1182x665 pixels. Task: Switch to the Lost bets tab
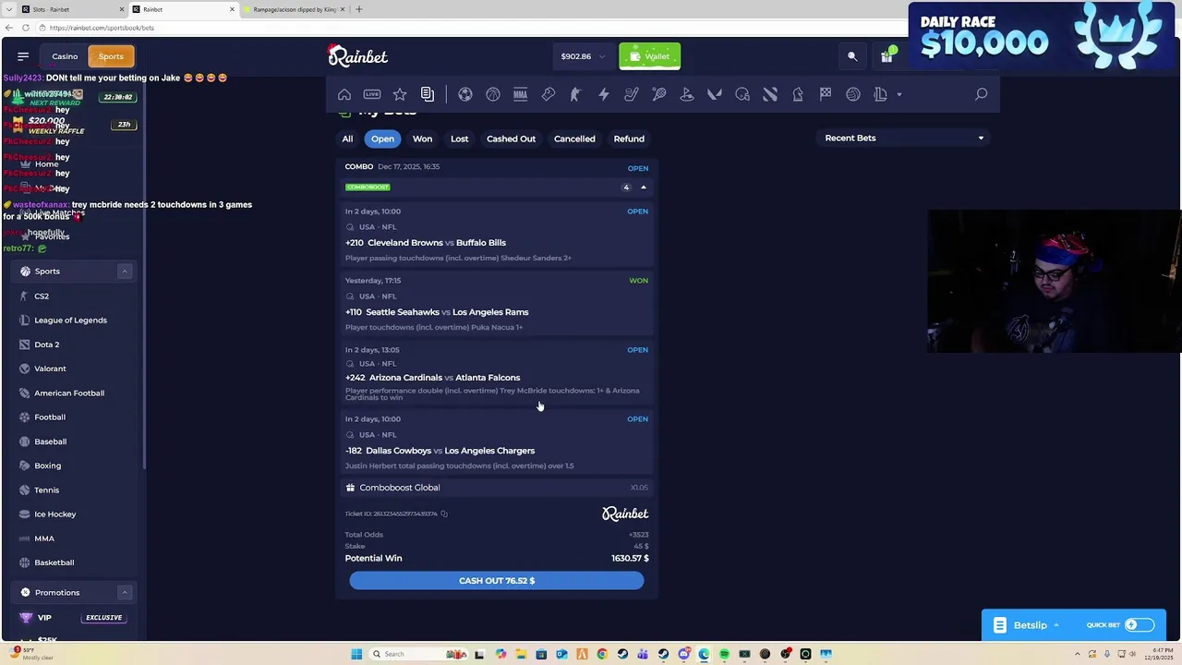click(459, 139)
